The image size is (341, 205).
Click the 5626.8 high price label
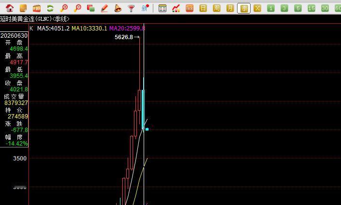[x=124, y=37]
